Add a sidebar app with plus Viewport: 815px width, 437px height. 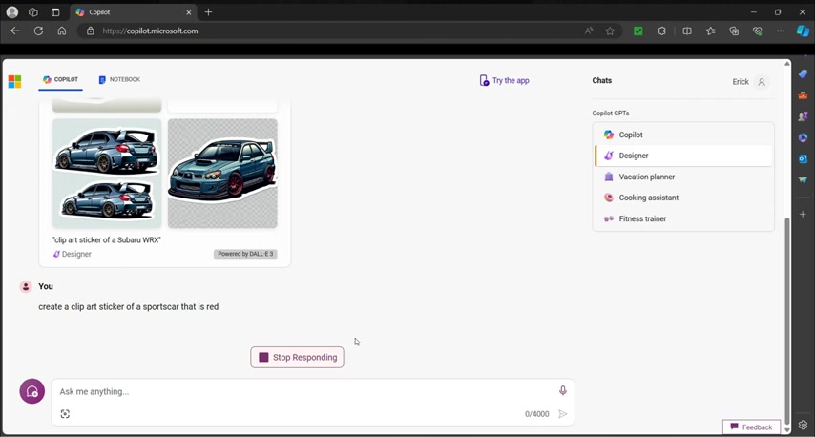click(803, 214)
